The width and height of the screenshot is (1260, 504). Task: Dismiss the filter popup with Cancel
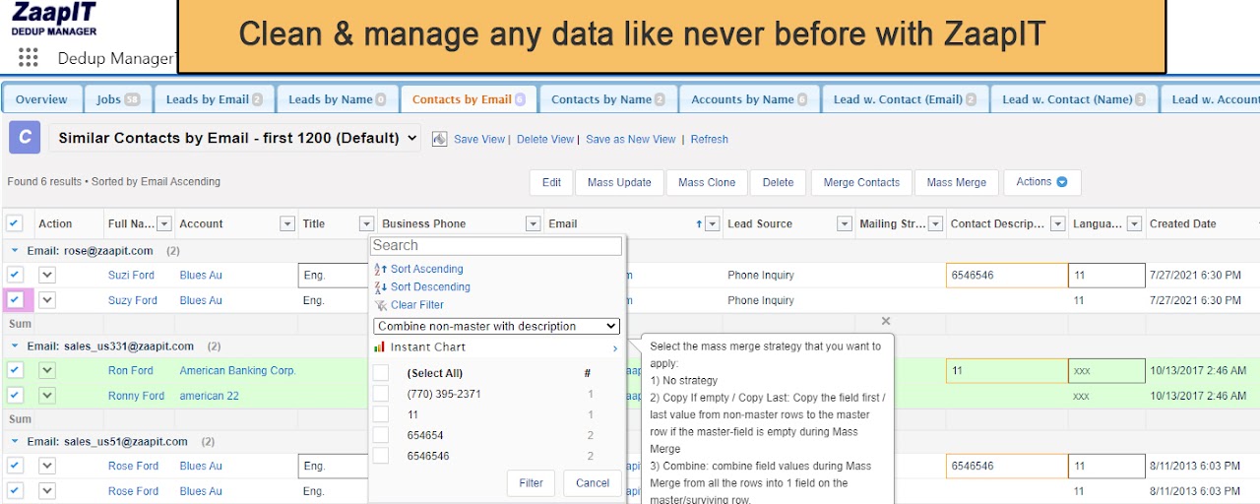tap(593, 483)
